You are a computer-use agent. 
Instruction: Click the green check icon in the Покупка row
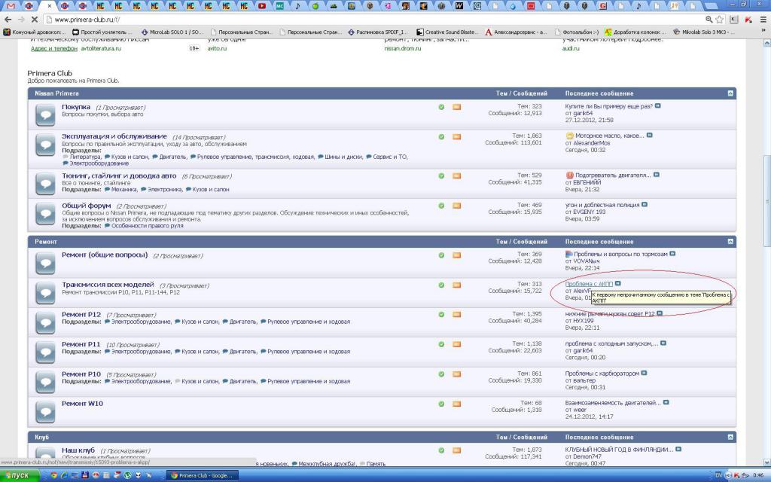tap(441, 107)
